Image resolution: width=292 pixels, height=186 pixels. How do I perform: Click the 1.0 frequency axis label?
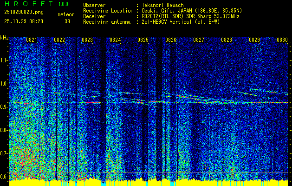[x=4, y=84]
